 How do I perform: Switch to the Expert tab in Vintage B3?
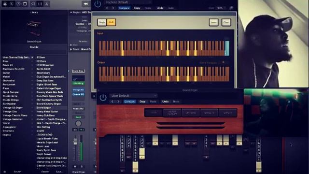click(227, 113)
